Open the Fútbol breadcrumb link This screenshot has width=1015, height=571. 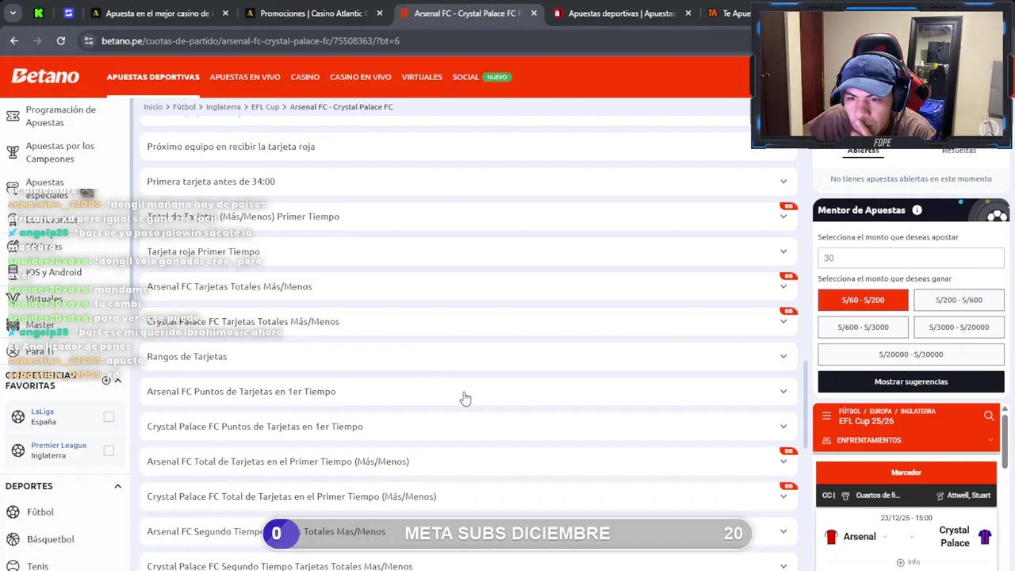pyautogui.click(x=184, y=107)
